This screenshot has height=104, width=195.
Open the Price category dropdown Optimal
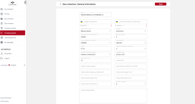pyautogui.click(x=131, y=43)
